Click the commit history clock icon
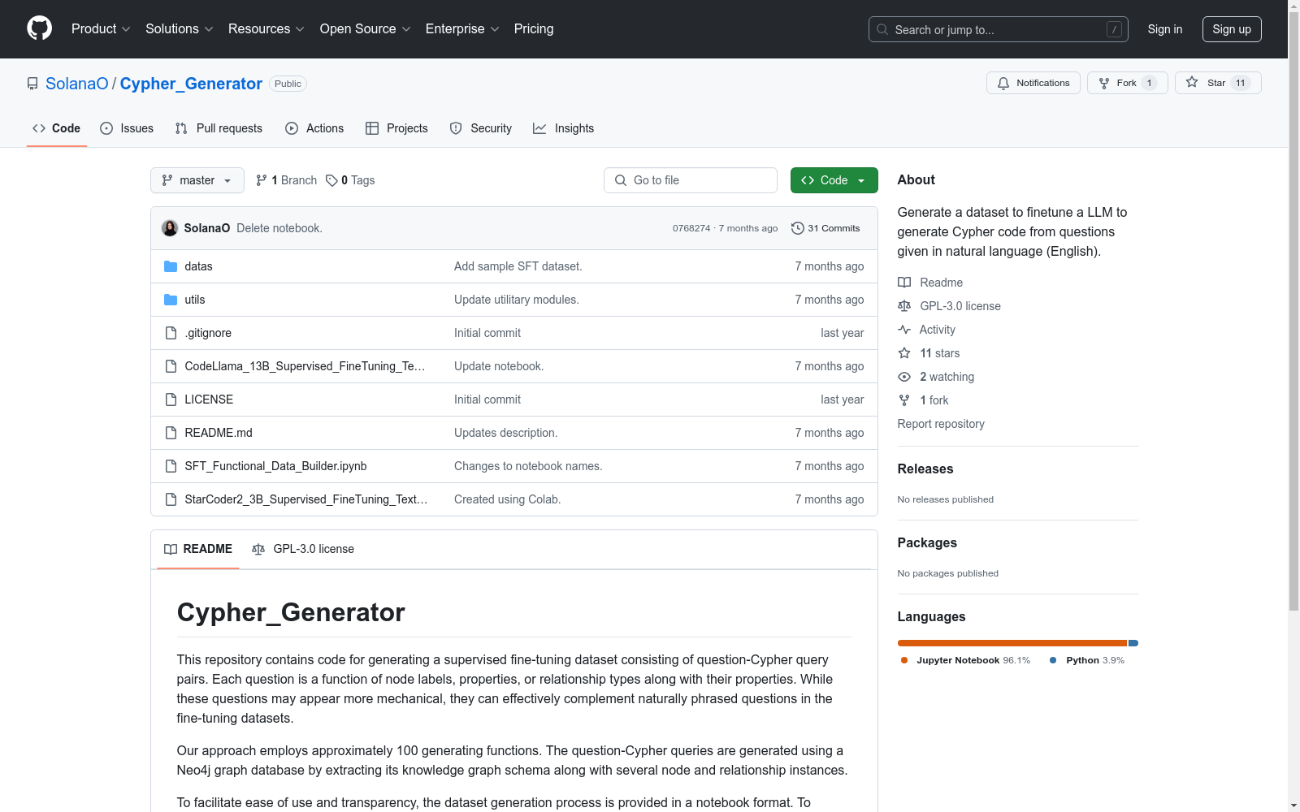The image size is (1300, 812). [x=796, y=228]
